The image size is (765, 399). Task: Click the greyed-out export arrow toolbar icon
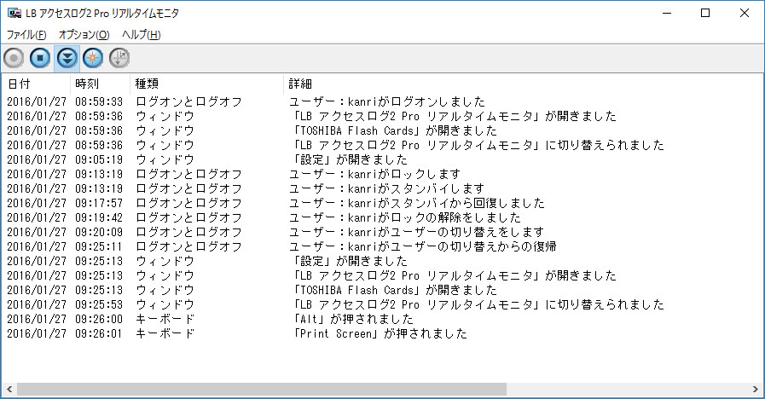(119, 59)
